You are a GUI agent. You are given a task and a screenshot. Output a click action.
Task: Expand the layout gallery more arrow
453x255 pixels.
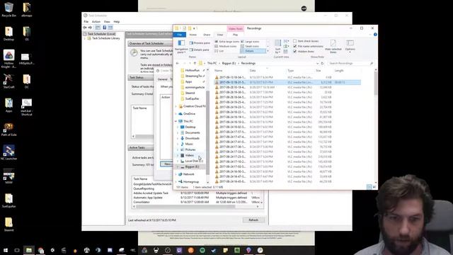tap(268, 51)
